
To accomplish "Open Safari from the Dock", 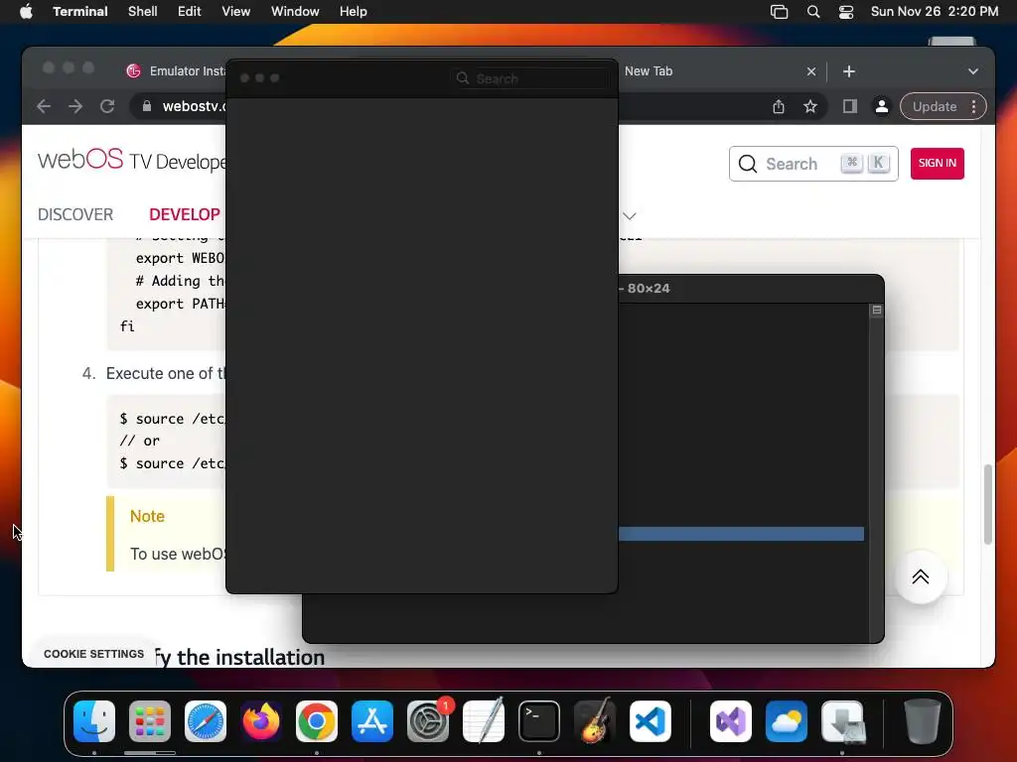I will pyautogui.click(x=206, y=721).
